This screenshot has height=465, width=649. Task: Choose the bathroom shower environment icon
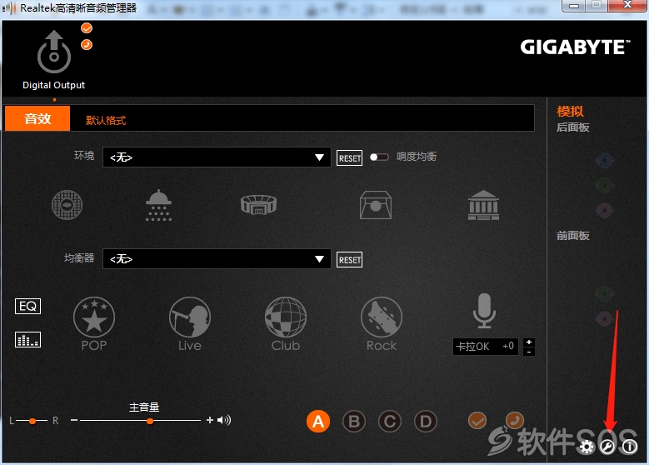pos(158,205)
